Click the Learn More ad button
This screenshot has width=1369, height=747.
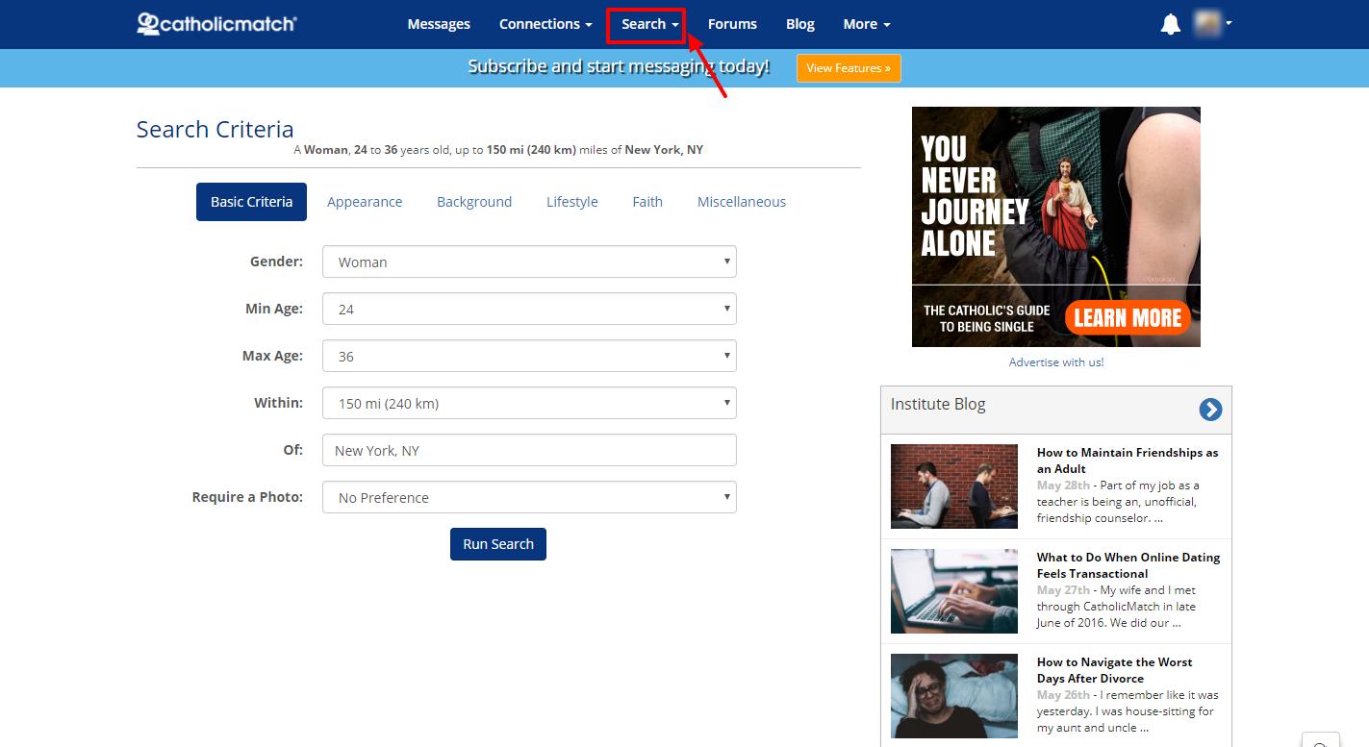(x=1128, y=317)
